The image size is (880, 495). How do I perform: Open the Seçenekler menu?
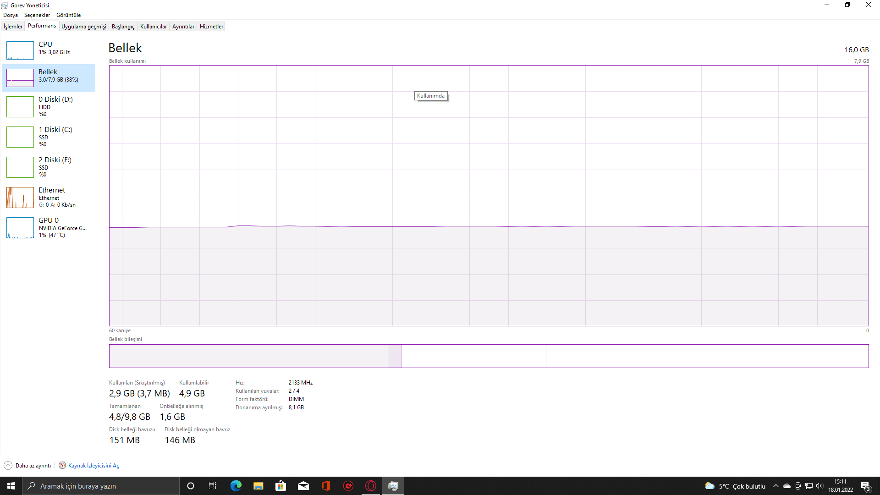tap(37, 15)
